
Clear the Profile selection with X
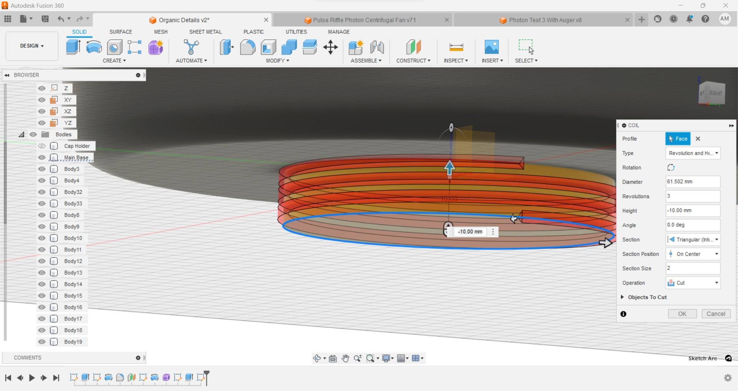click(698, 139)
